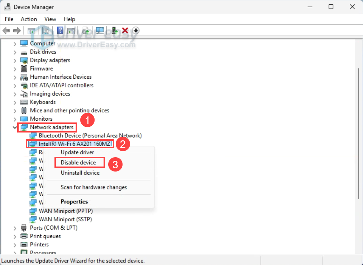Open the Action menu
The image size is (363, 265).
tap(29, 19)
